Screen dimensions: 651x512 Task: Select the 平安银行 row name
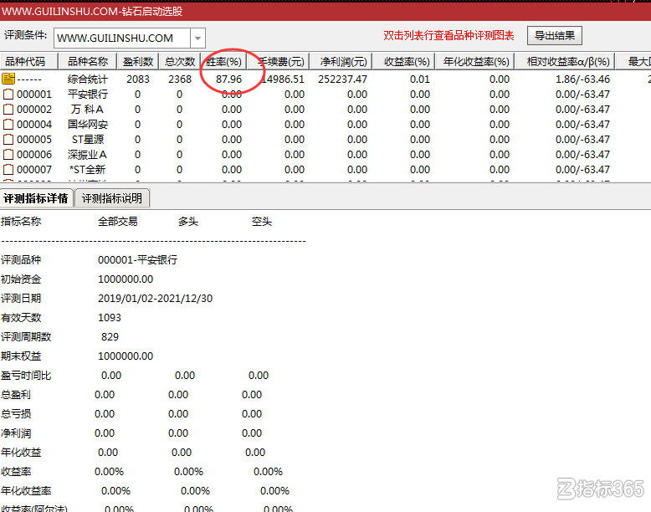[x=88, y=95]
